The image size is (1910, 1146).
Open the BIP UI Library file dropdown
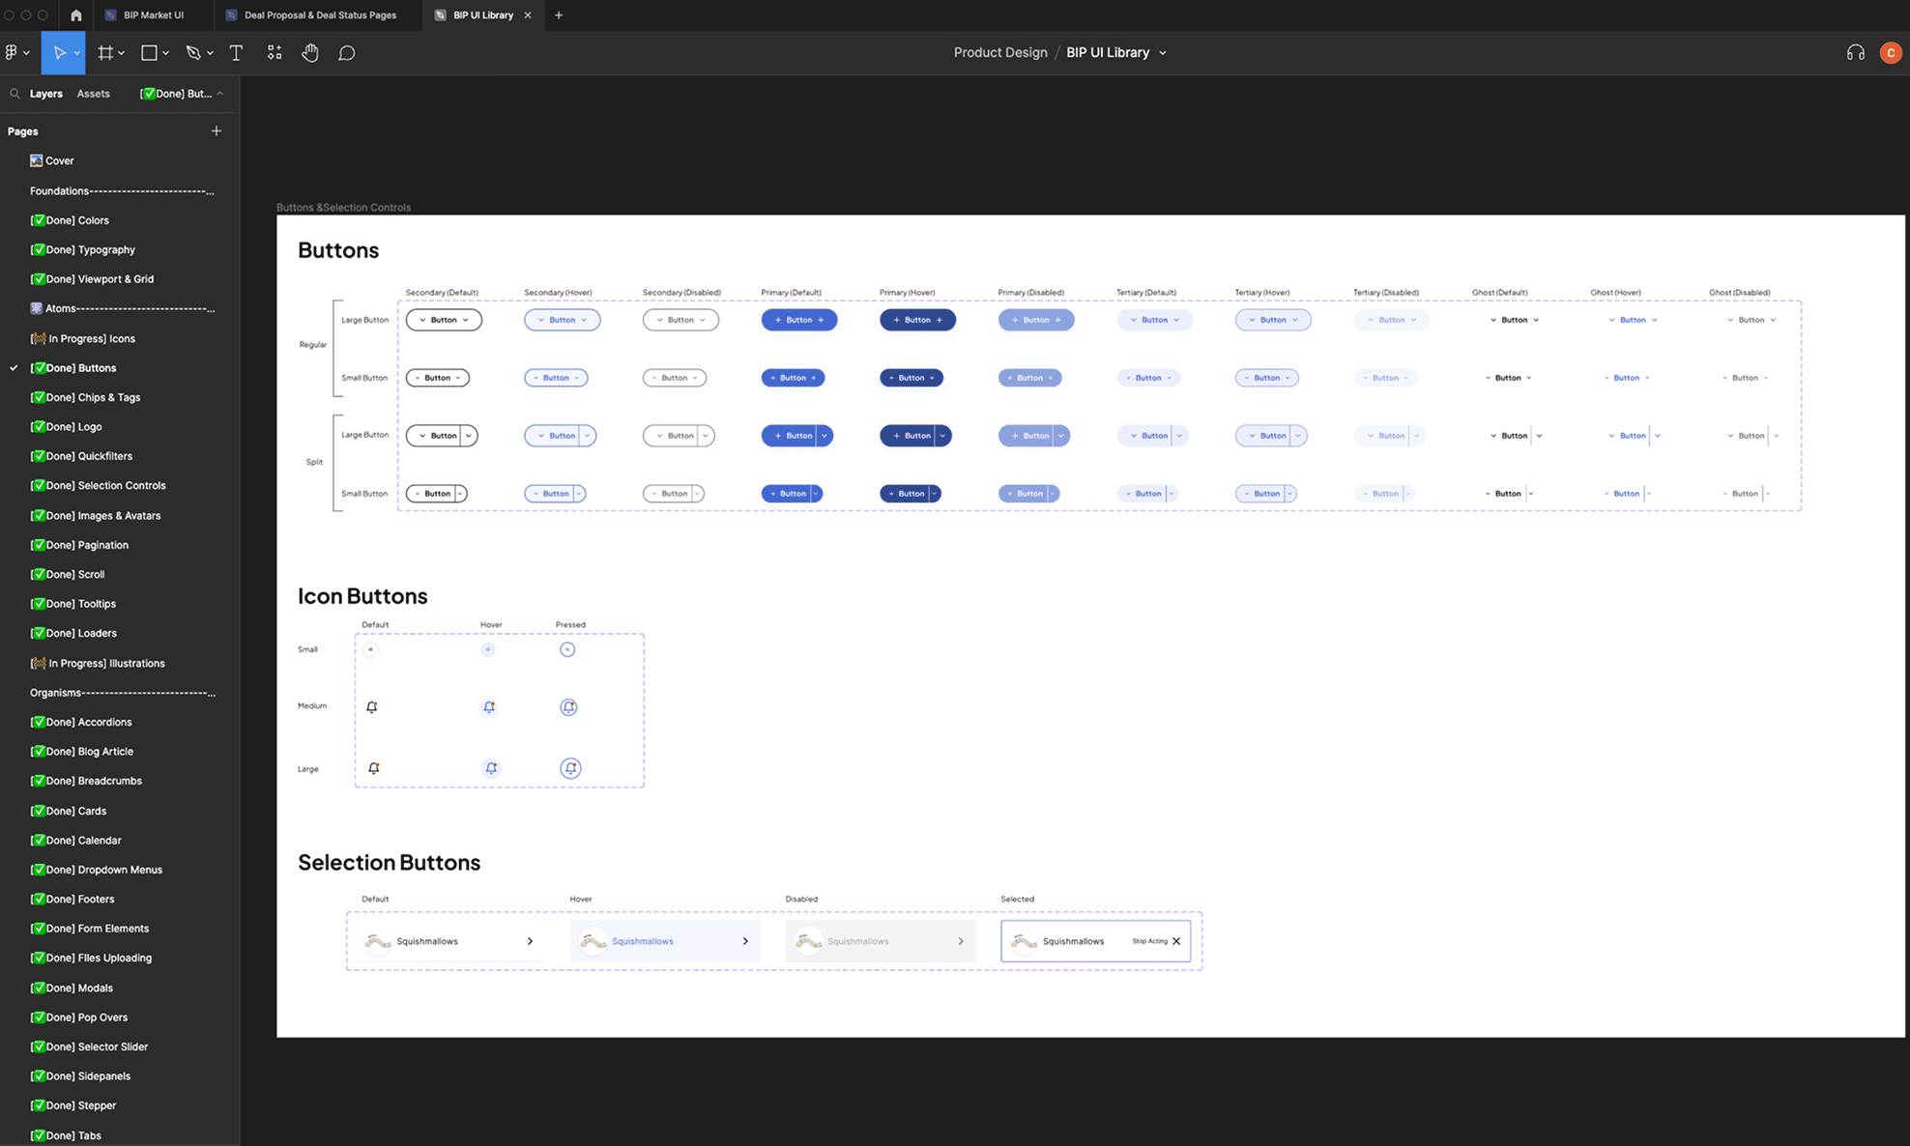[1163, 53]
